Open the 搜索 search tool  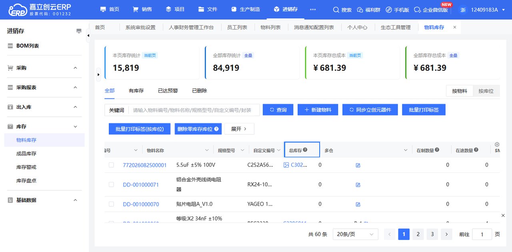click(x=342, y=10)
